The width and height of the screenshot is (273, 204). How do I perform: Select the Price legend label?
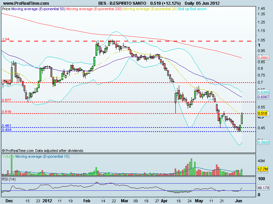tap(6, 9)
